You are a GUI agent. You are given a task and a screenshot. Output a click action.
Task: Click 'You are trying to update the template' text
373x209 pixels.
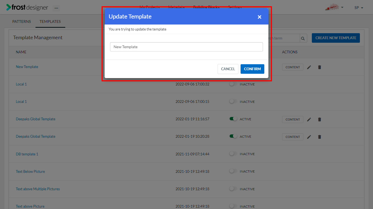coord(137,29)
